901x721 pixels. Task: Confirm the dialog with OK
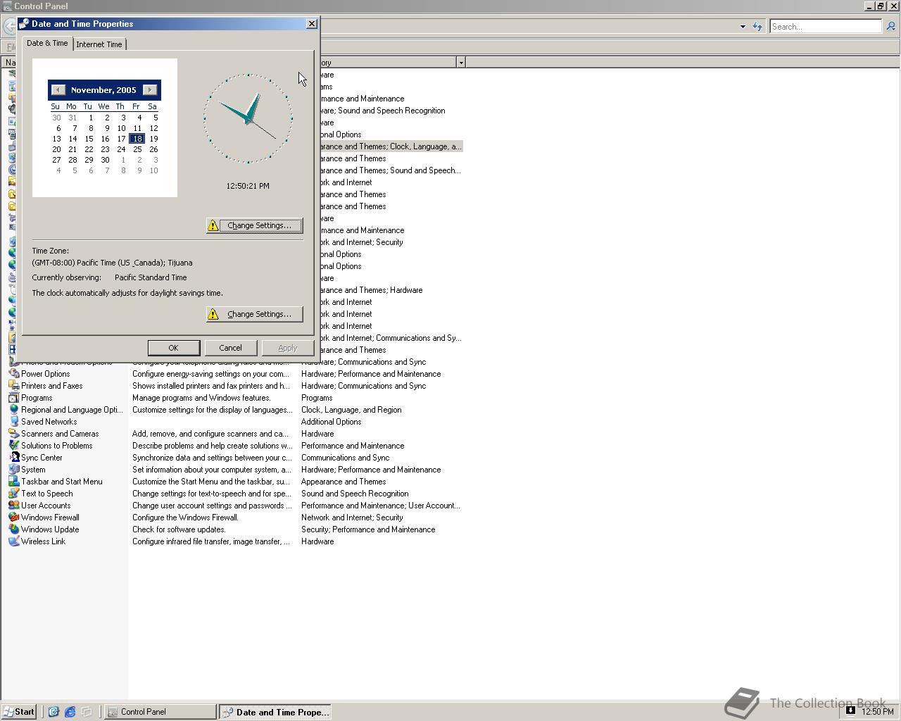[173, 348]
